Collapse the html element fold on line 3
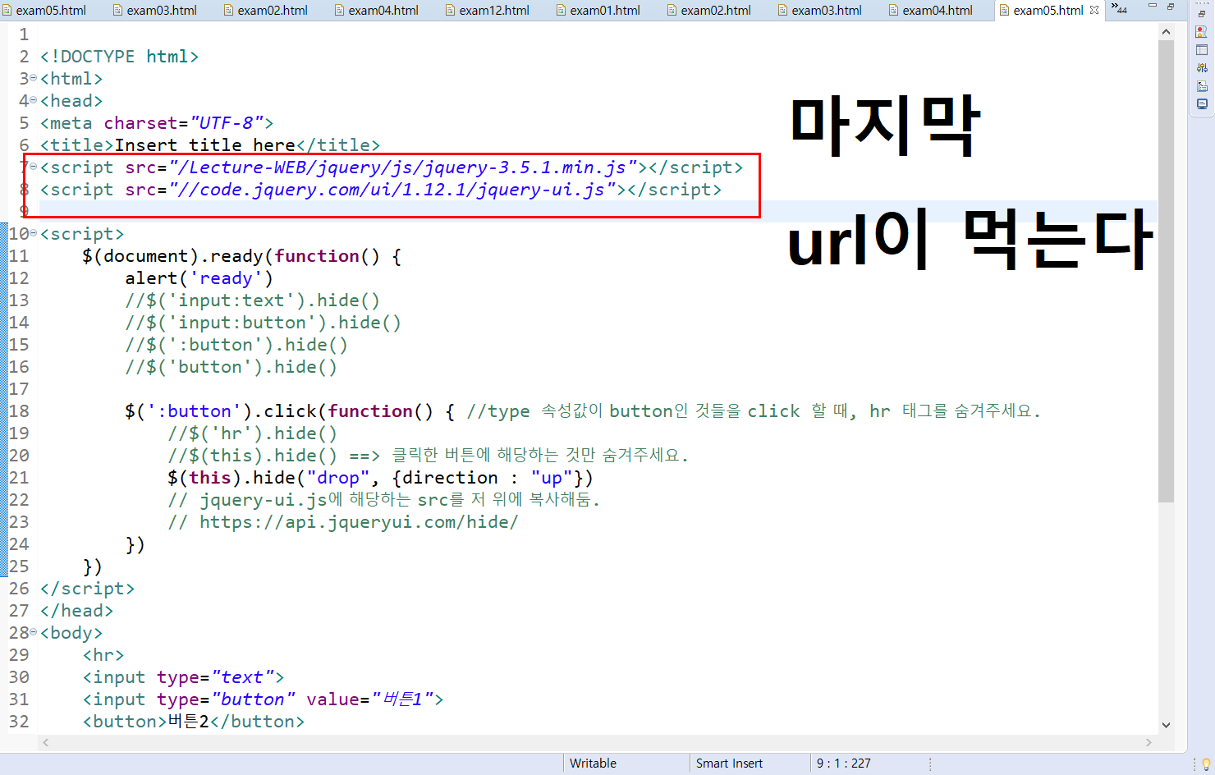Image resolution: width=1215 pixels, height=775 pixels. click(x=34, y=78)
